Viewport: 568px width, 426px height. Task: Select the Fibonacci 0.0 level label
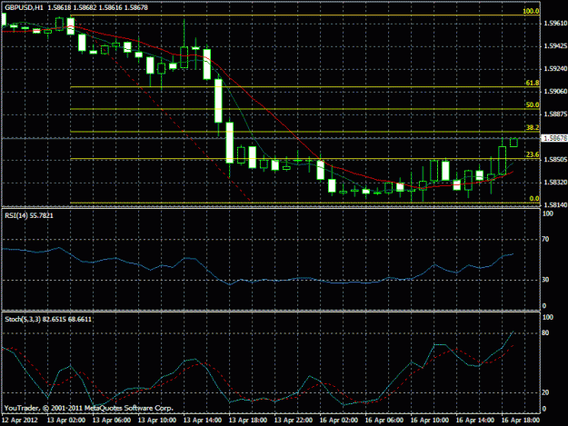pyautogui.click(x=534, y=198)
